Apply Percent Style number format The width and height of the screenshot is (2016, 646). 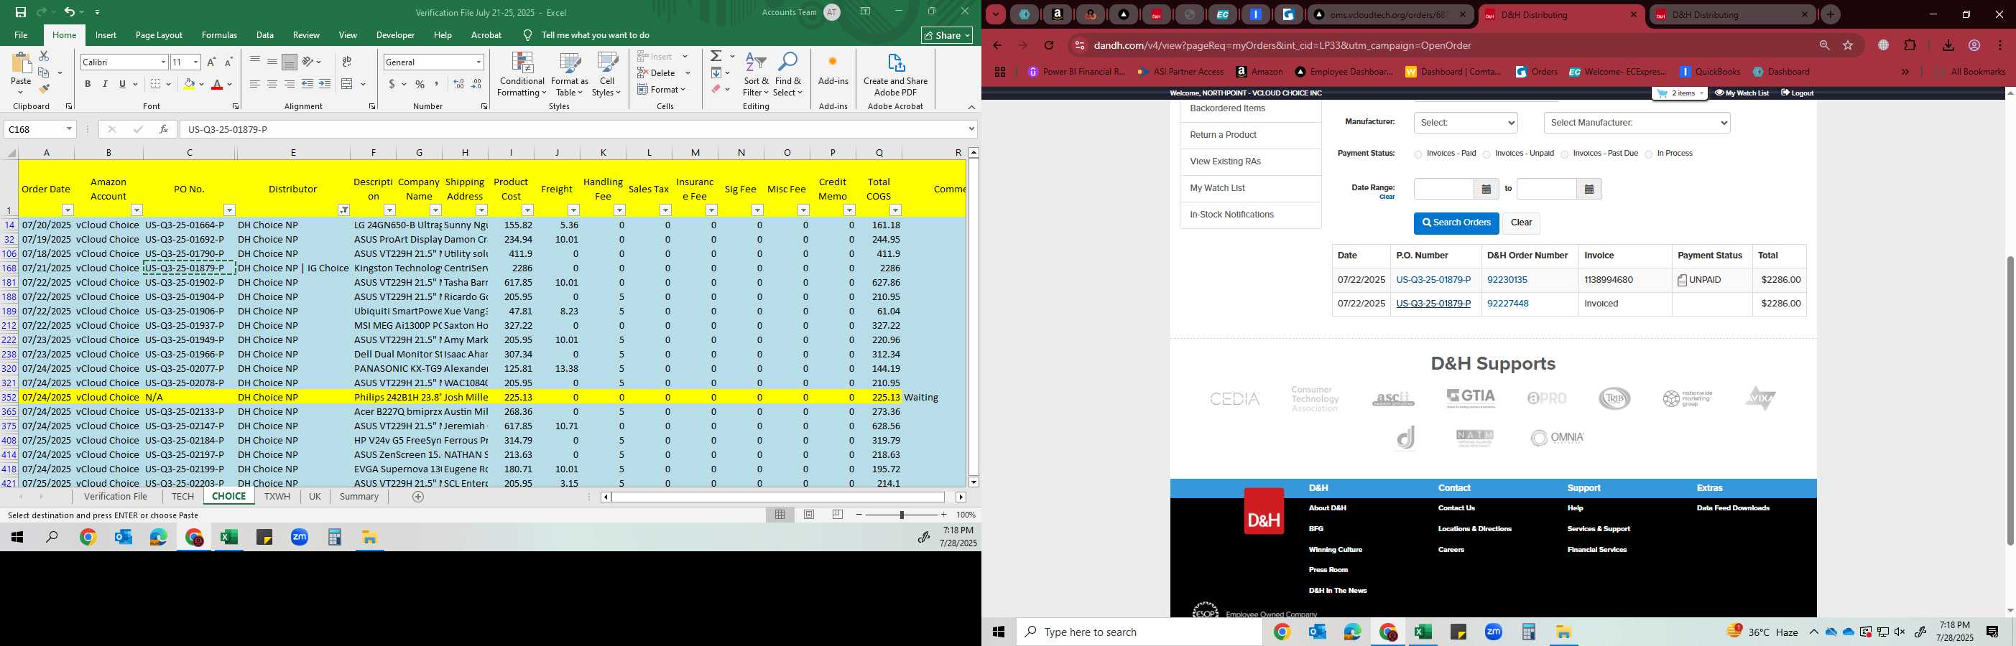[x=420, y=84]
